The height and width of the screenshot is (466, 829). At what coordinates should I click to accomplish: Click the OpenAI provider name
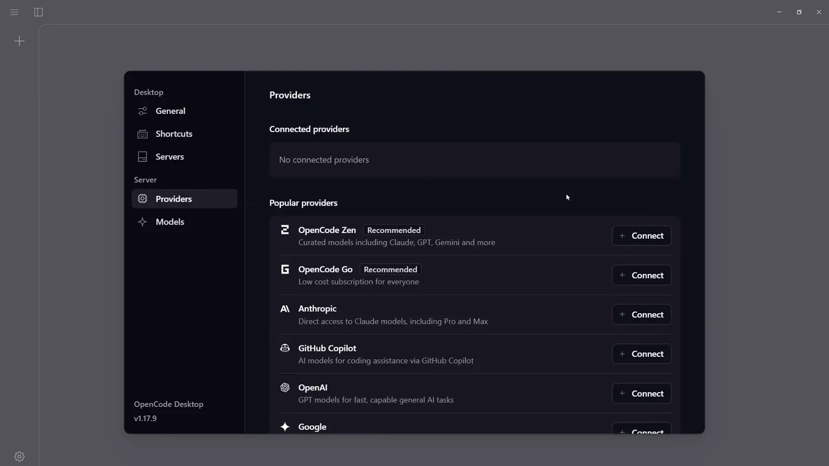(312, 387)
